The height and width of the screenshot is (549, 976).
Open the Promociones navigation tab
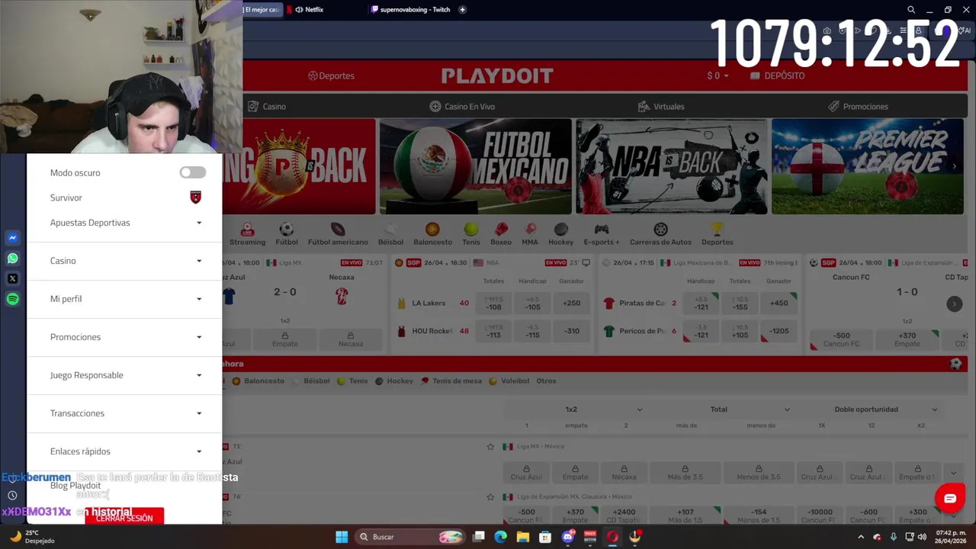tap(858, 107)
